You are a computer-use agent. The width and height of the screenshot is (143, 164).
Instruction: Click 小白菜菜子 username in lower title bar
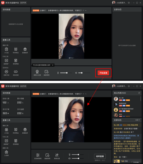[121, 86]
